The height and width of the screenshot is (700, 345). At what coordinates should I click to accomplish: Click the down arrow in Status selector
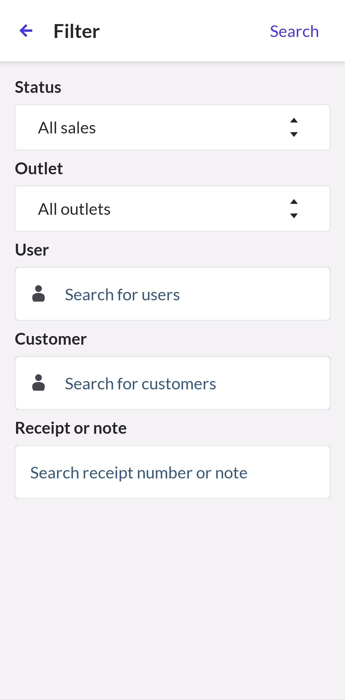[x=294, y=135]
